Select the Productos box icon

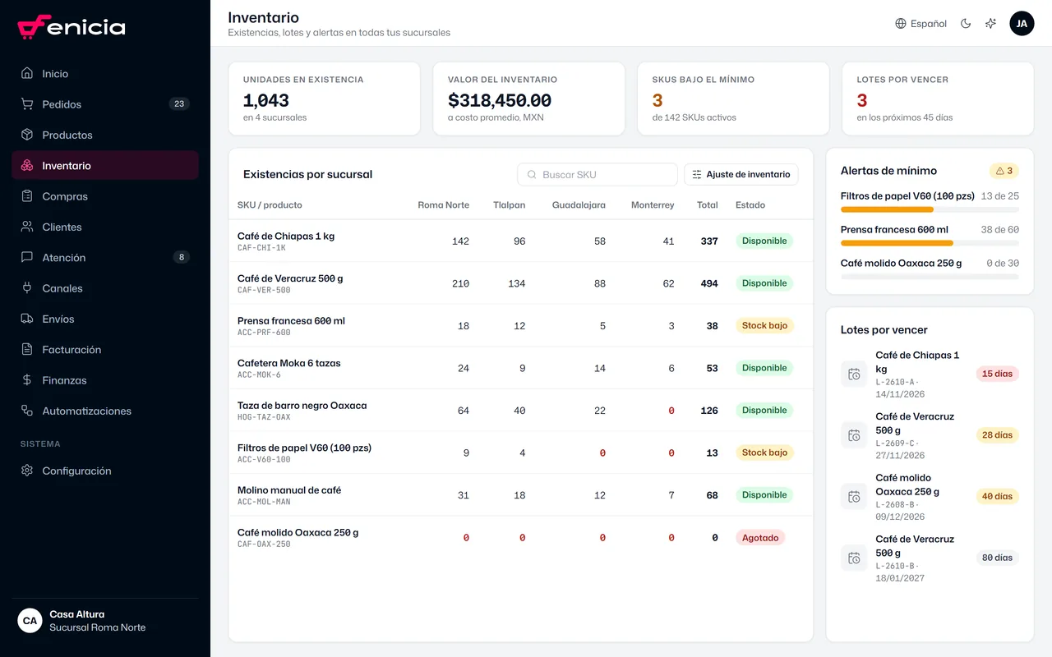27,135
